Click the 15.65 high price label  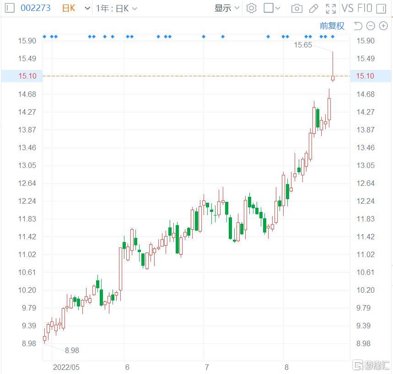[303, 45]
